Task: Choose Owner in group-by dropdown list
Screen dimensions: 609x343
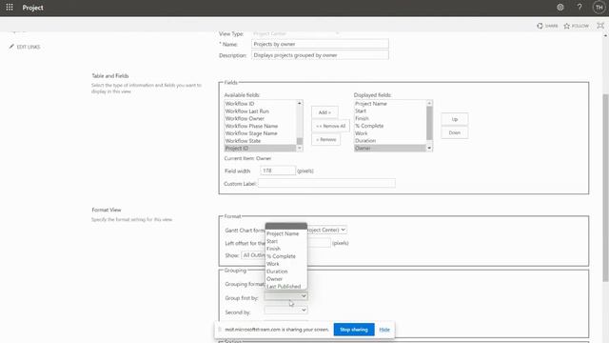Action: coord(286,279)
